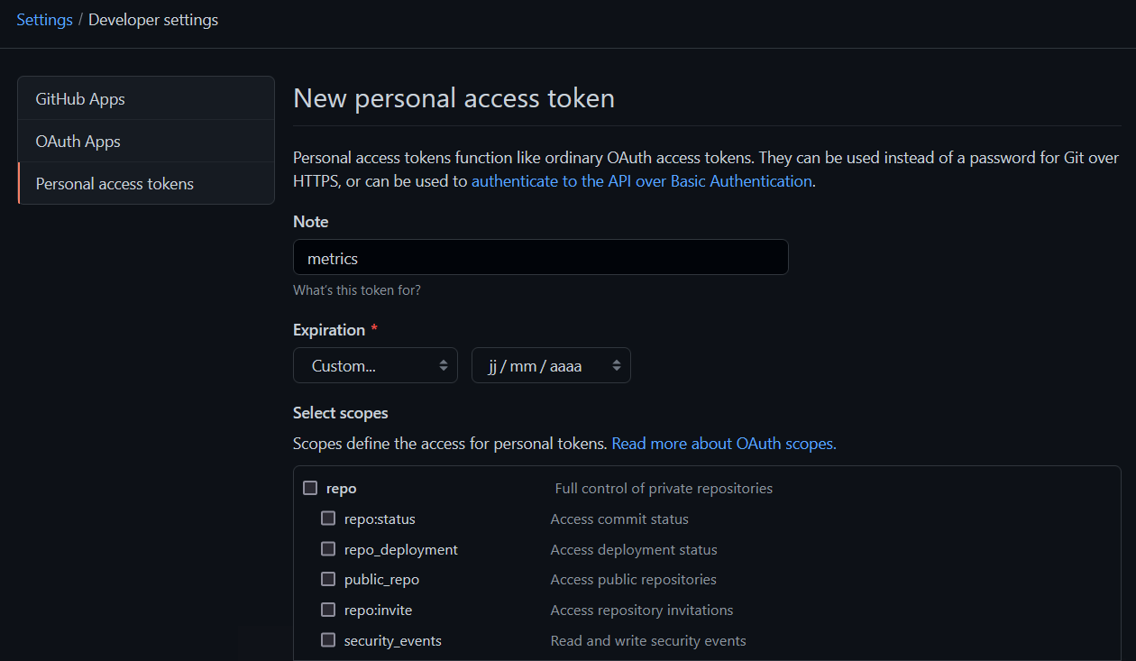
Task: Open the Developer settings breadcrumb
Action: click(x=153, y=19)
